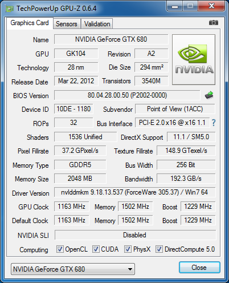This screenshot has height=283, width=229.
Task: Click the Name field NVIDIA GeForce GTX 680
Action: [111, 39]
